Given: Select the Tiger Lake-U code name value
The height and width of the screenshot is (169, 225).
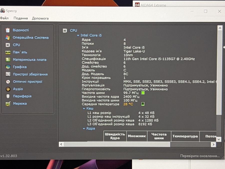Looking at the screenshot, I should click(134, 51).
